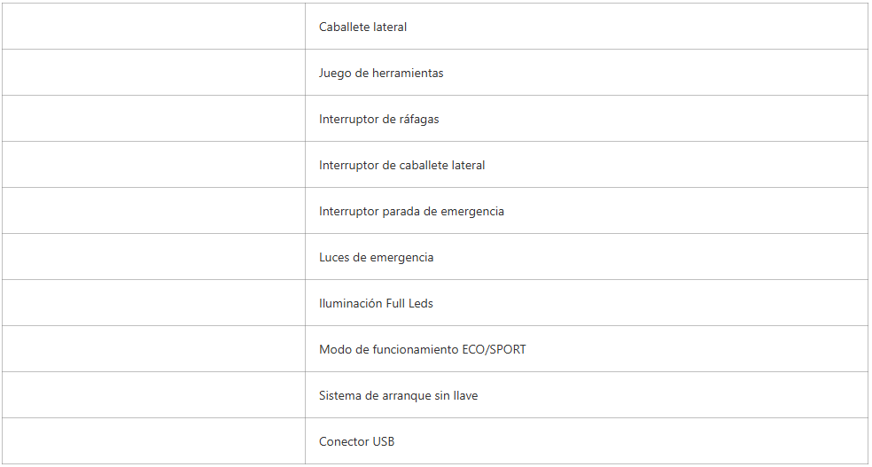Click blank cell beside 'Interruptor de caballete lateral'
The height and width of the screenshot is (467, 872).
(153, 165)
